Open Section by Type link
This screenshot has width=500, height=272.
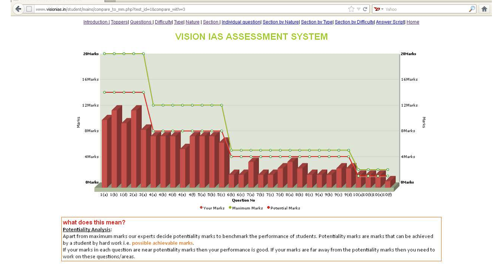pyautogui.click(x=317, y=22)
